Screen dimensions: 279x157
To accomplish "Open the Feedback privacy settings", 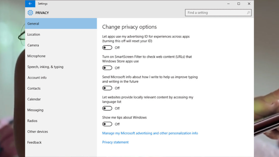I will coord(61,142).
